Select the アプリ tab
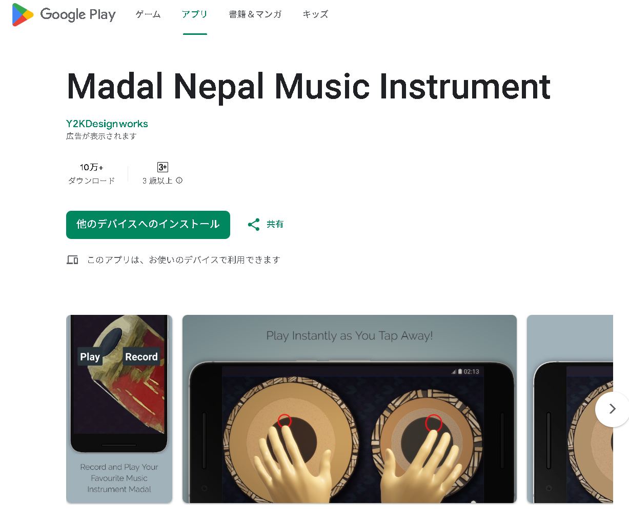Image resolution: width=629 pixels, height=520 pixels. [195, 14]
